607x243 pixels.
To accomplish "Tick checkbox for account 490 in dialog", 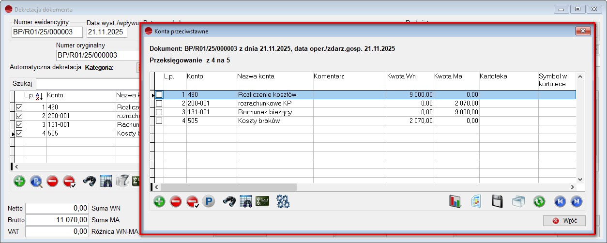I will click(x=159, y=95).
